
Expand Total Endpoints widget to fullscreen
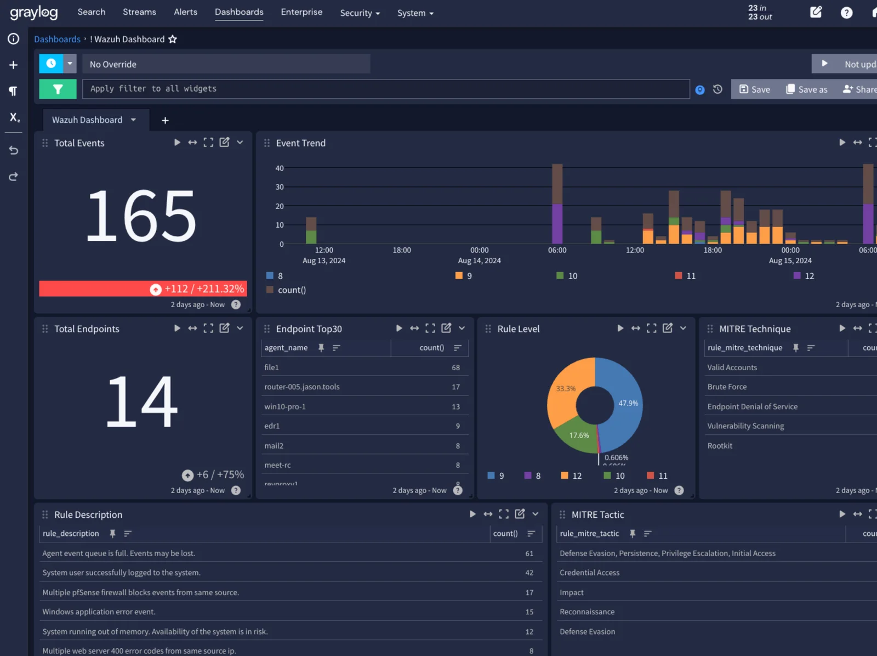[208, 329]
